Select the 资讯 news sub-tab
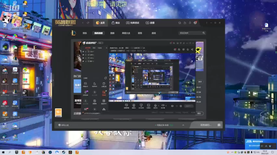 pyautogui.click(x=84, y=33)
